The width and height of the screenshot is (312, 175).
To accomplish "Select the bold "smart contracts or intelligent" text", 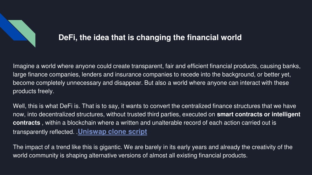I will click(x=258, y=115).
